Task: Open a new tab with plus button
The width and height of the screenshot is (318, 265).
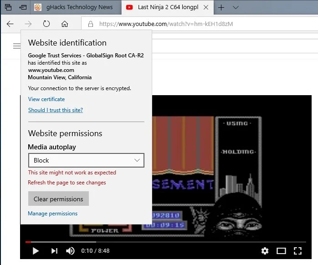Action: [221, 7]
